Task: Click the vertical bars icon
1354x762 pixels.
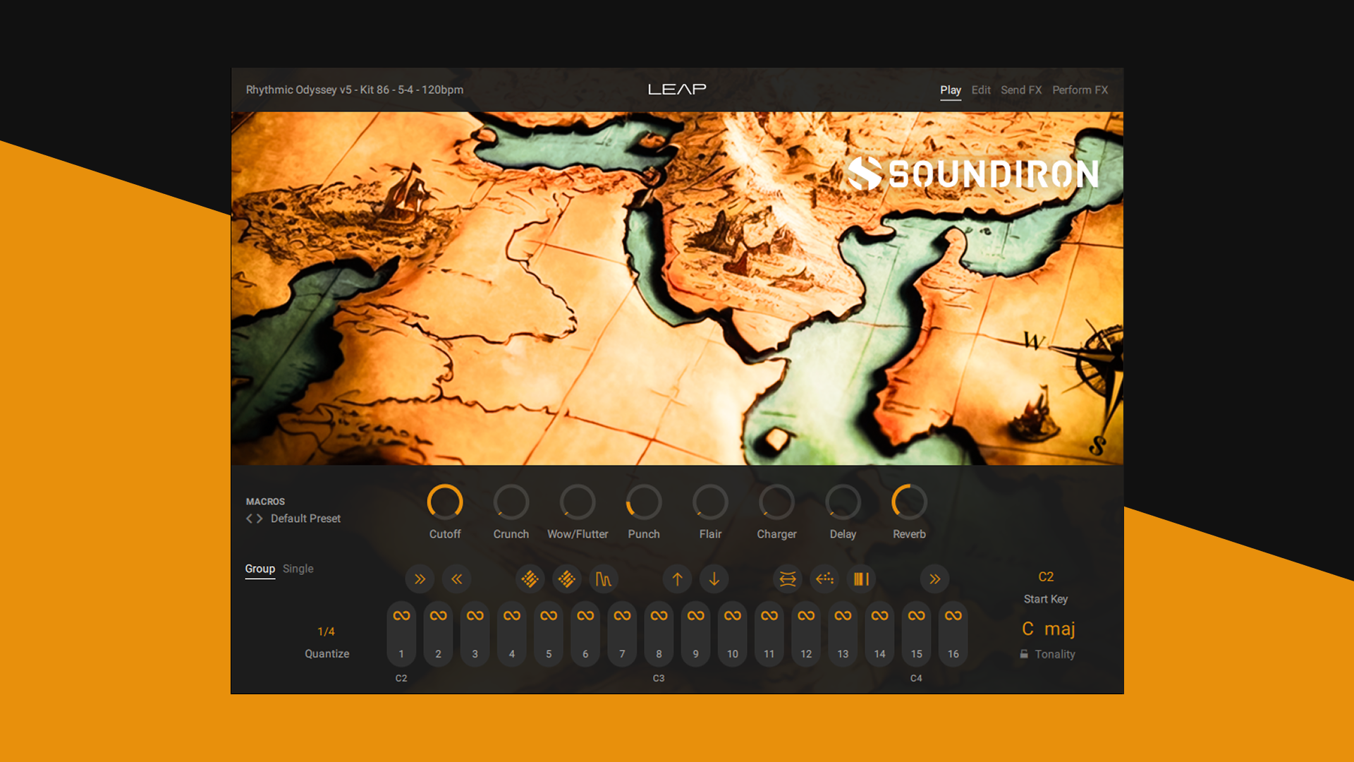Action: 861,579
